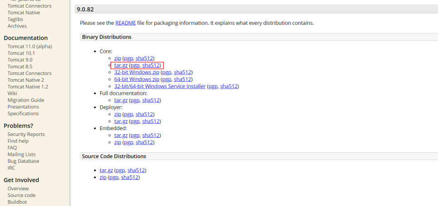
Task: Open Taglibs in sidebar
Action: point(15,19)
